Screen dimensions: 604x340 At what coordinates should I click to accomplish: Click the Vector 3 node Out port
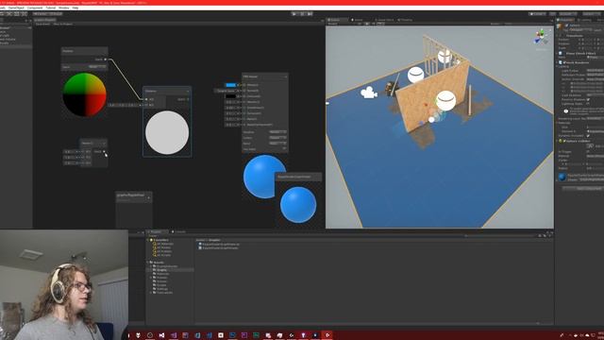[104, 151]
